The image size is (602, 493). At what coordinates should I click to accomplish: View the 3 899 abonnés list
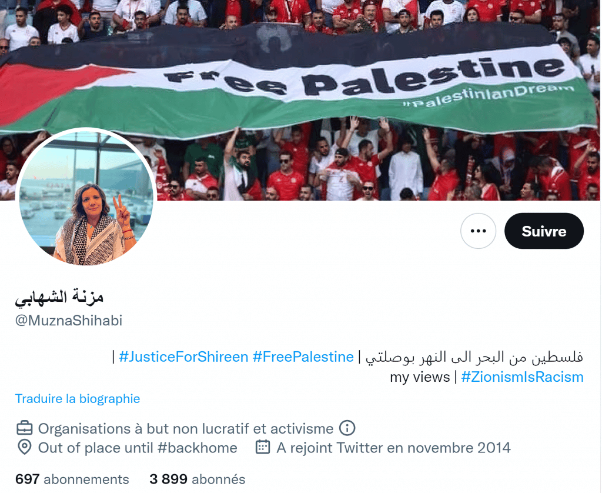coord(198,479)
